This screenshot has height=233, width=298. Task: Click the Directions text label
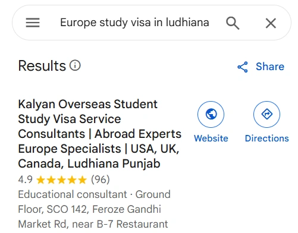coord(267,138)
